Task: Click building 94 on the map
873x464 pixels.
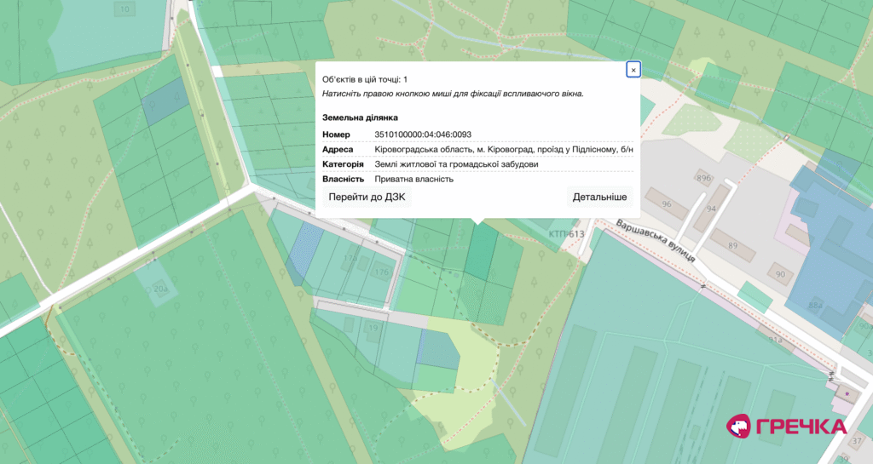Action: (x=711, y=209)
